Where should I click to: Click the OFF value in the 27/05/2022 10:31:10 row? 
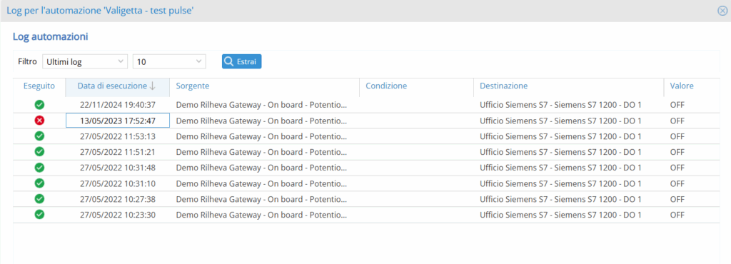[x=677, y=183]
